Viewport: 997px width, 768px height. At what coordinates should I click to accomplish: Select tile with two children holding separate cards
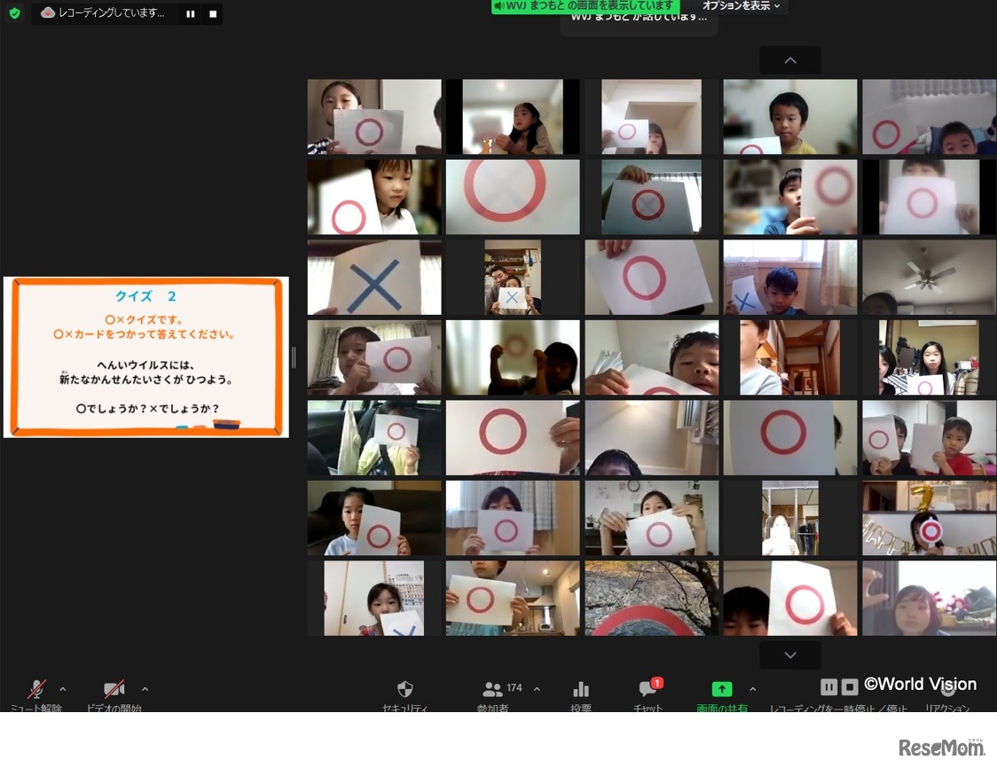pos(929,437)
